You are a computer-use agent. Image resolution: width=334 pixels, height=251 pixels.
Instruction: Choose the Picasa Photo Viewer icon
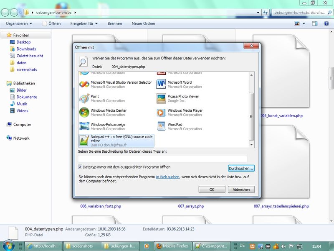161,99
